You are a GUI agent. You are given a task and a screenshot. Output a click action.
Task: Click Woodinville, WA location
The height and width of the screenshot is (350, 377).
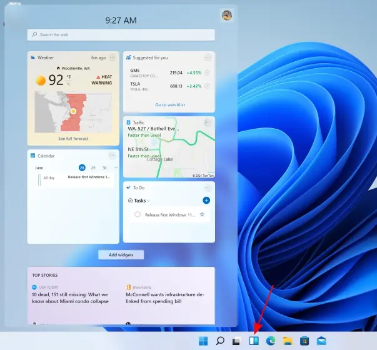(x=76, y=69)
